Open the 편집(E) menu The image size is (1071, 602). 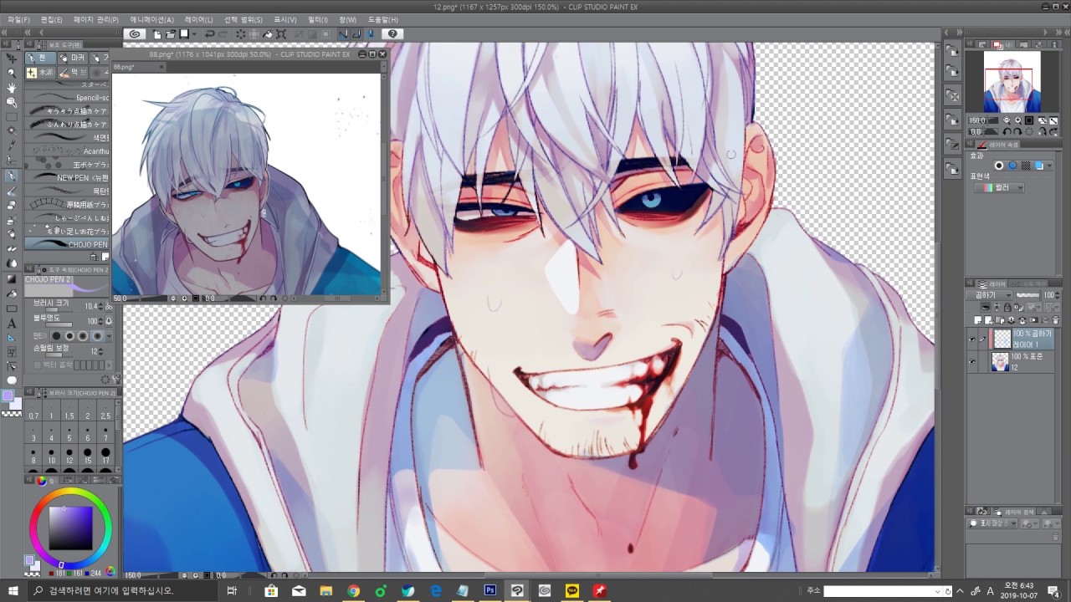(x=52, y=19)
